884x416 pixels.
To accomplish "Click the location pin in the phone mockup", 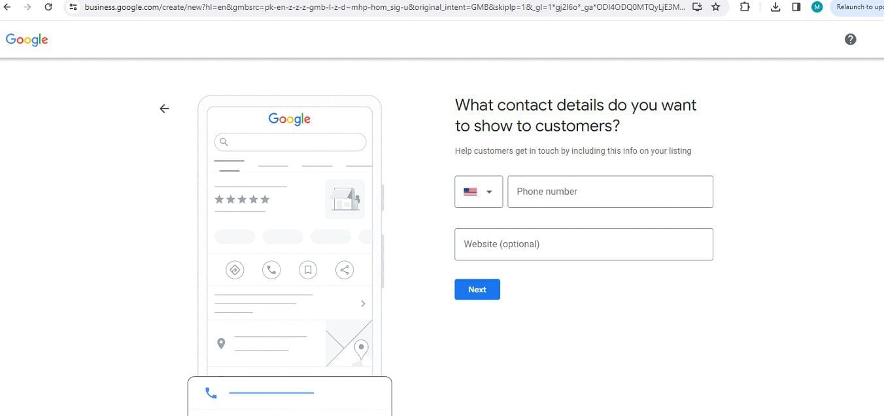I will (221, 343).
